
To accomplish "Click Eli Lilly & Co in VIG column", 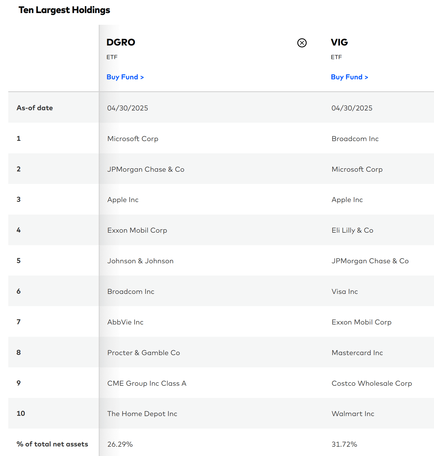I will (352, 230).
